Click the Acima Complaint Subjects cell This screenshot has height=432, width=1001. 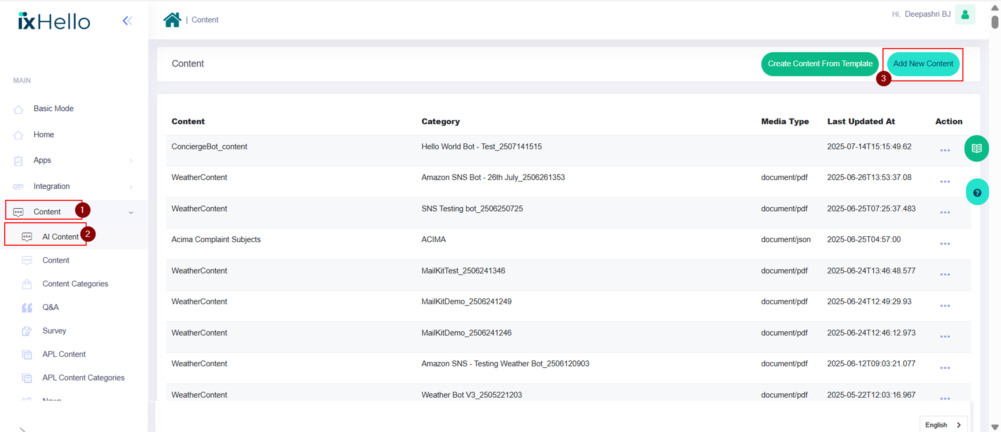(x=216, y=239)
